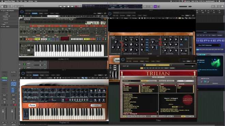This screenshot has width=225, height=126.
Task: Click link icon in Mini V plugin header
Action: pyautogui.click(x=193, y=15)
